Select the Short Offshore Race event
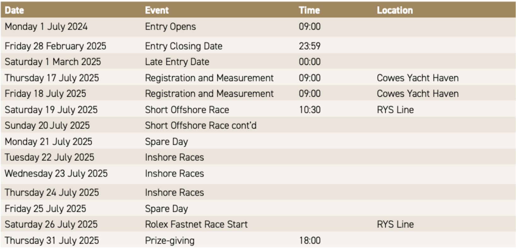This screenshot has height=249, width=516. [187, 110]
